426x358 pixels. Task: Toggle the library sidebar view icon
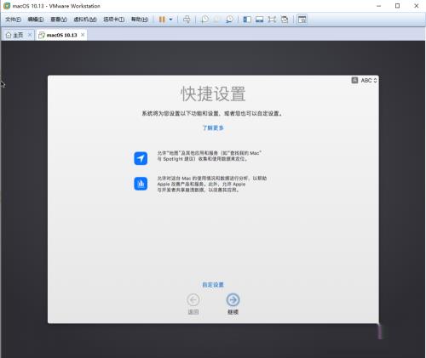pyautogui.click(x=247, y=20)
